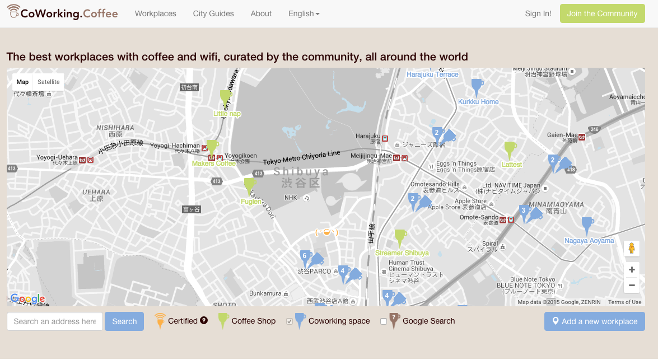Switch to the Map view tab
This screenshot has width=658, height=360.
click(22, 82)
